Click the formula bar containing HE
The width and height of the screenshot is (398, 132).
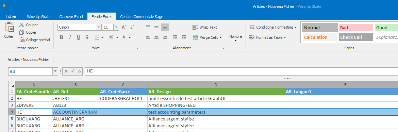(x=241, y=71)
